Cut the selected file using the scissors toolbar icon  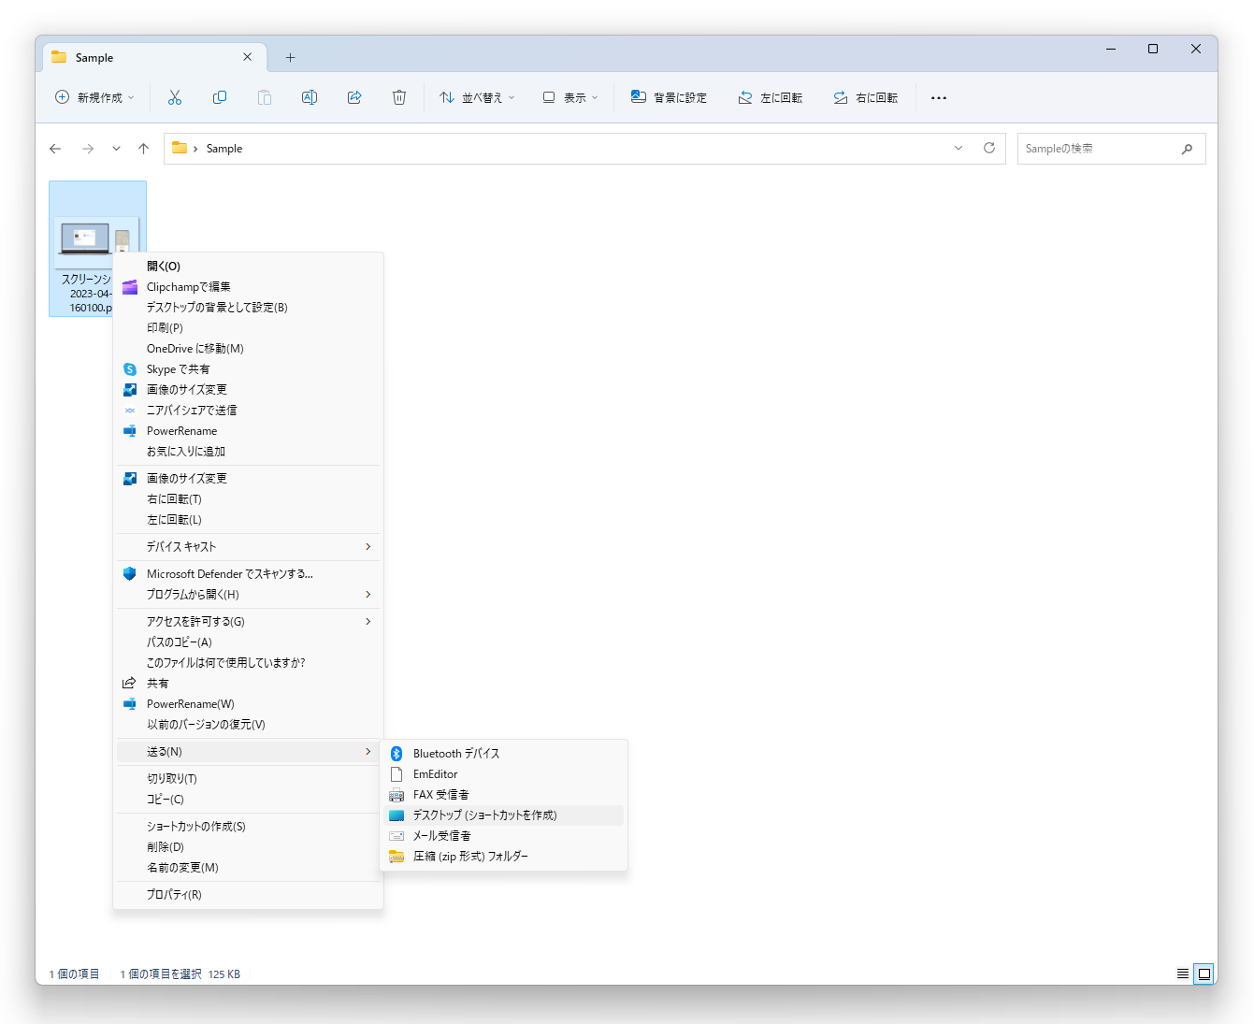(x=174, y=97)
